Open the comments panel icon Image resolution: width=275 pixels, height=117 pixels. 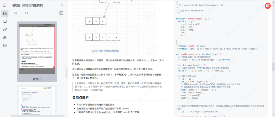coord(5,22)
